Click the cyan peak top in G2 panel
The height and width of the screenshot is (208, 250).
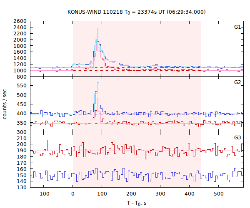tap(98, 83)
